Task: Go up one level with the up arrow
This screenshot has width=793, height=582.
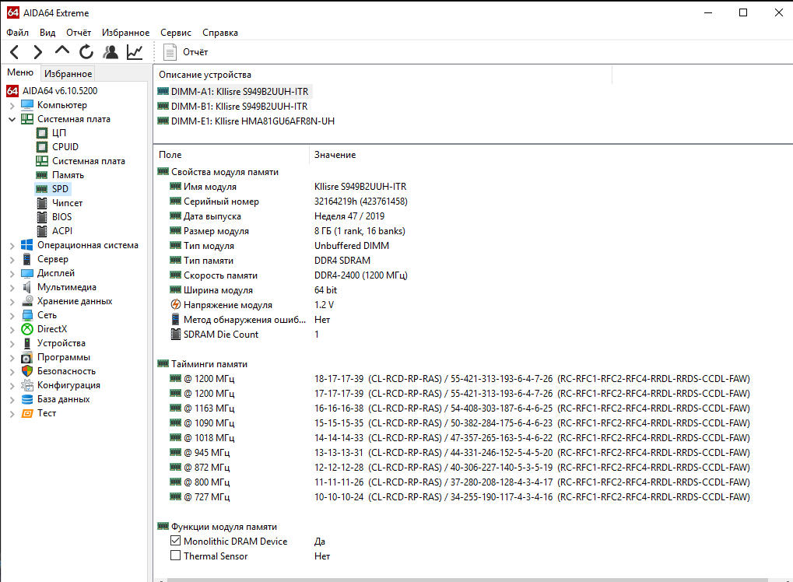Action: 61,51
